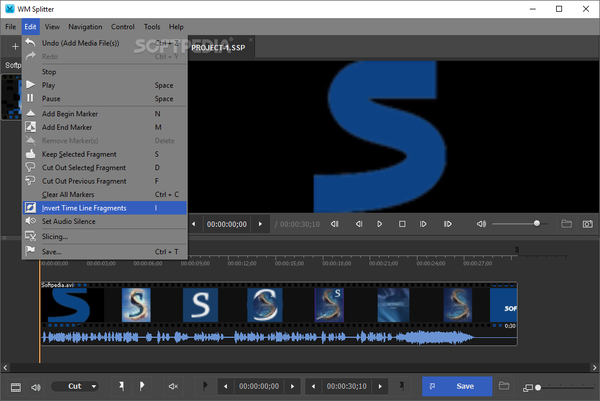
Task: Choose Cut Out Previous Fragment
Action: coord(105,181)
